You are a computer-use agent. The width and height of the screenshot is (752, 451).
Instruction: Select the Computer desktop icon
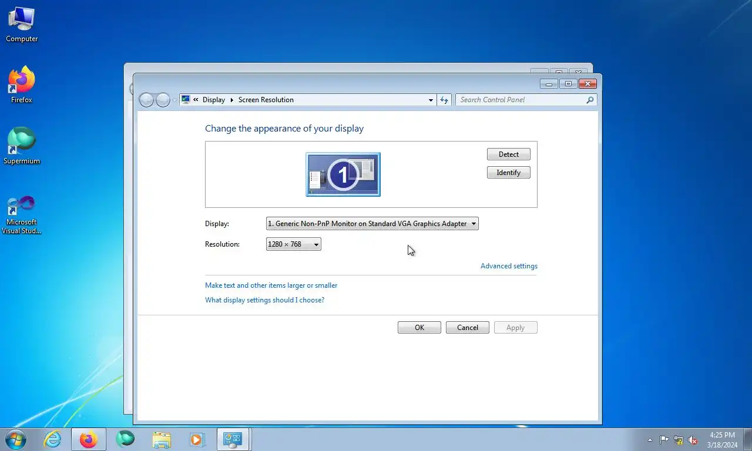(22, 25)
